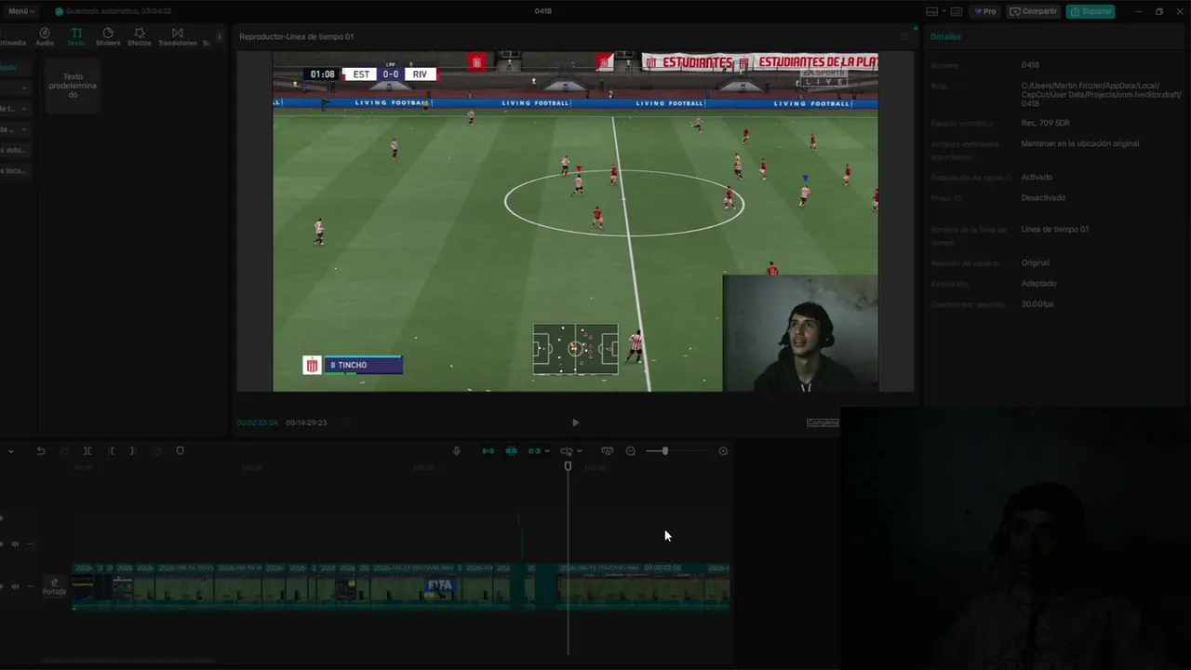Viewport: 1191px width, 670px height.
Task: Mute the upper overlay track
Action: (15, 543)
